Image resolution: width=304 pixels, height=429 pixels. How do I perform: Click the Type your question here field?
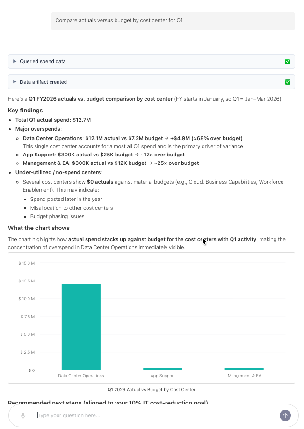[156, 415]
